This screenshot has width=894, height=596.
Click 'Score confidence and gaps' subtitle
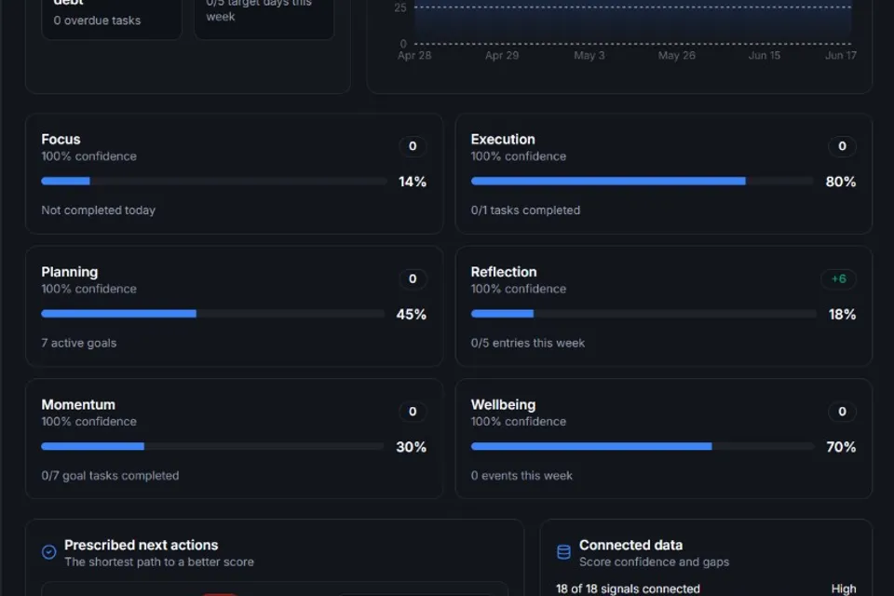click(654, 562)
